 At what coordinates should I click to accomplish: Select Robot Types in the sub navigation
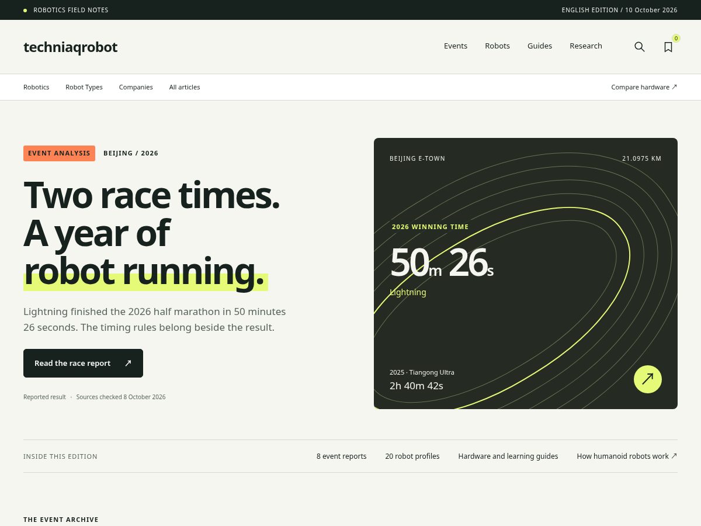pos(84,87)
